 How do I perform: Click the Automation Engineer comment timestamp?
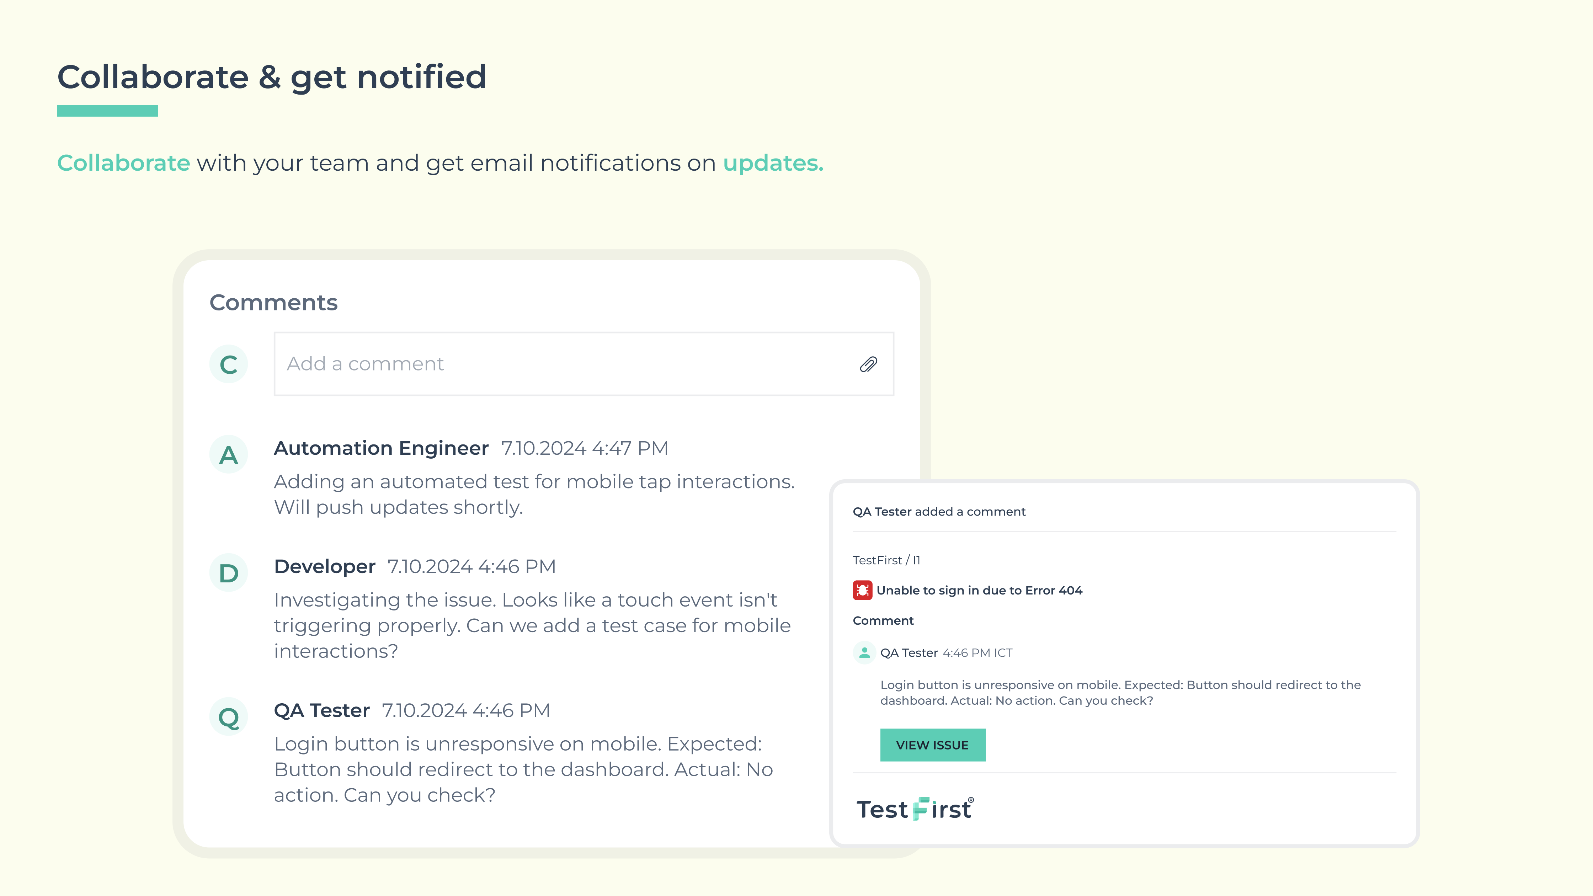tap(584, 448)
